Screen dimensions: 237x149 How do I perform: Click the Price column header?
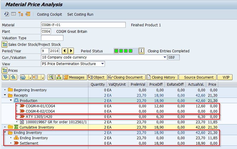coord(212,84)
